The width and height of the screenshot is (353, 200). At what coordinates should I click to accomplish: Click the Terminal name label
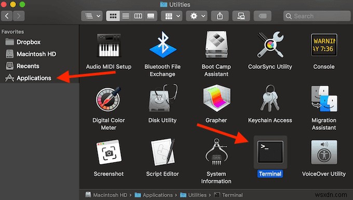pos(270,174)
